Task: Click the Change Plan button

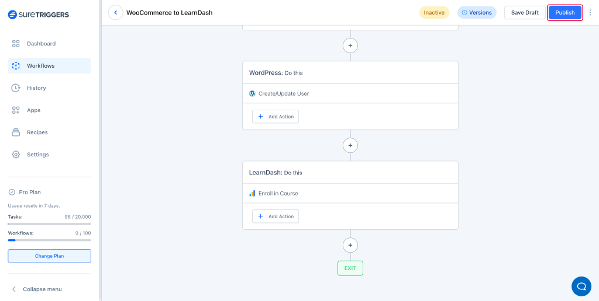Action: click(x=49, y=256)
